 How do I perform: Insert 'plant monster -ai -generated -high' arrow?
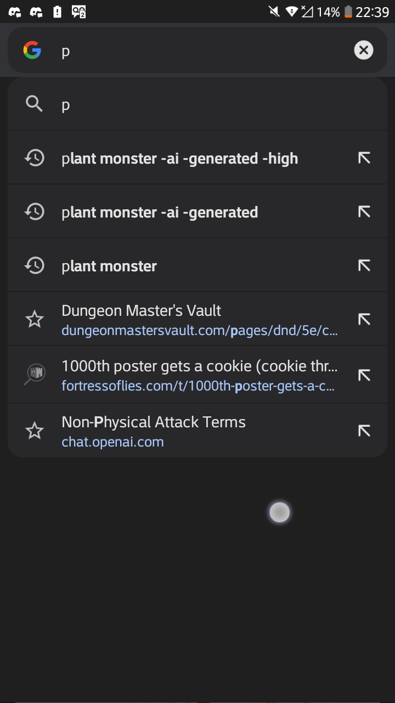[x=364, y=158]
